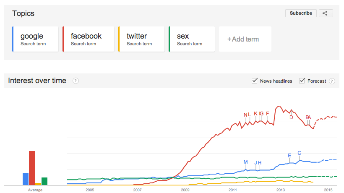This screenshot has height=193, width=344.
Task: Open news headline marker N
Action: pyautogui.click(x=246, y=115)
